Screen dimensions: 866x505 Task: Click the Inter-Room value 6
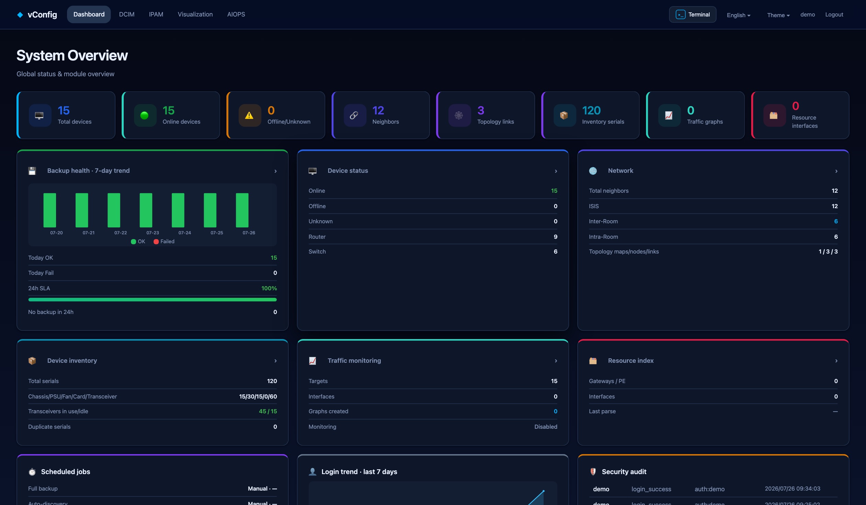836,222
